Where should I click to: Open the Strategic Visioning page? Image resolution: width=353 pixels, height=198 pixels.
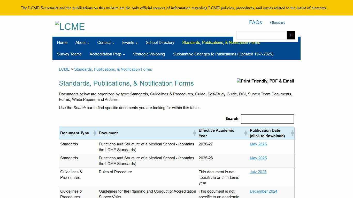[149, 54]
